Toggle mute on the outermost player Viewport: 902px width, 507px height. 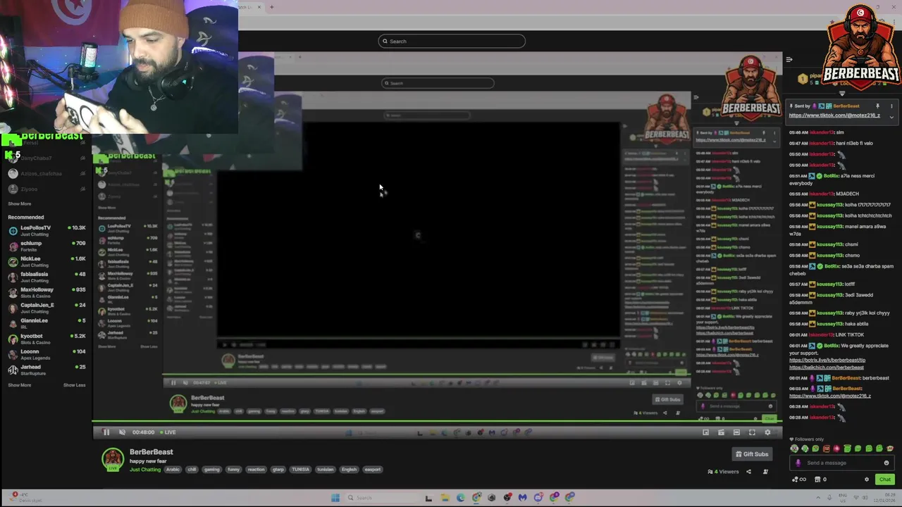tap(122, 432)
